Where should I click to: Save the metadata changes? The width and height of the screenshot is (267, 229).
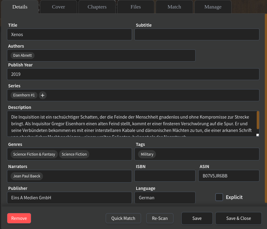pos(197,218)
